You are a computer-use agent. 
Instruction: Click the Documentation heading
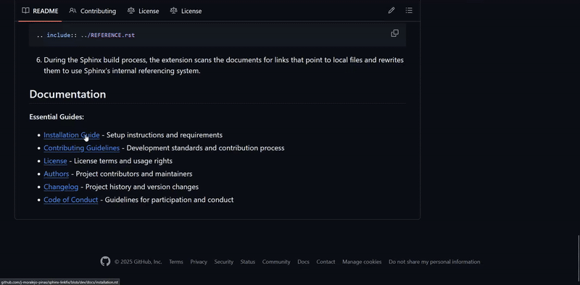(67, 94)
